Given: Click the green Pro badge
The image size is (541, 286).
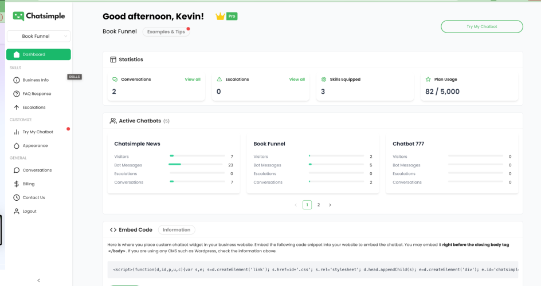Looking at the screenshot, I should pyautogui.click(x=232, y=16).
